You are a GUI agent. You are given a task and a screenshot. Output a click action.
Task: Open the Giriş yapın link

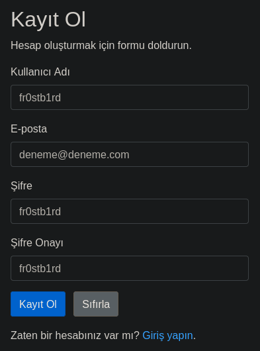point(167,336)
